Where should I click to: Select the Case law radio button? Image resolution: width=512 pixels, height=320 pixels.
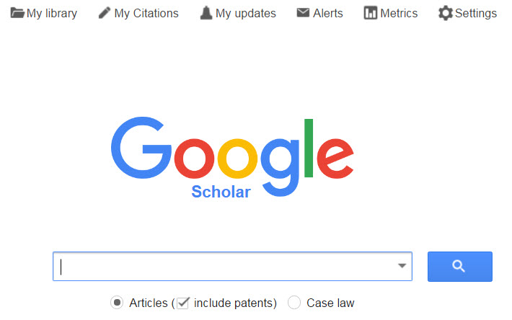pos(294,303)
